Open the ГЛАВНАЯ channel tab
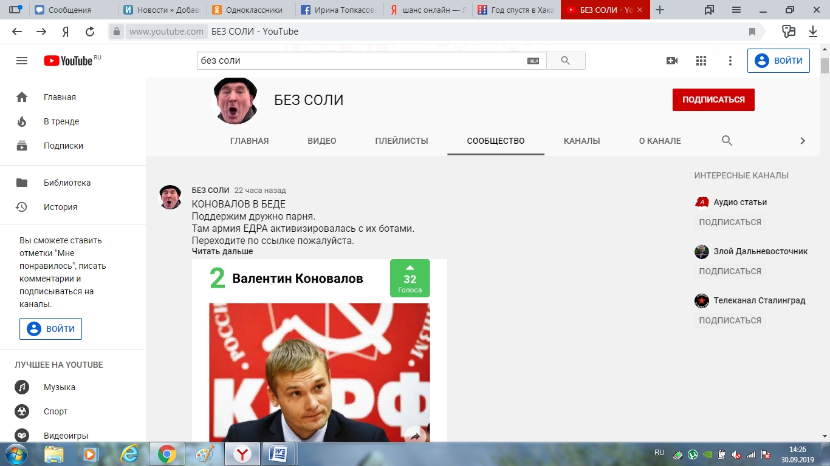 (x=249, y=141)
